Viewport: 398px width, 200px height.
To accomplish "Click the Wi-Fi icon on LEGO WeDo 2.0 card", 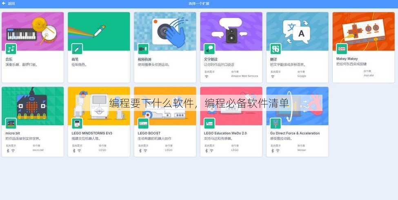I will point(211,151).
